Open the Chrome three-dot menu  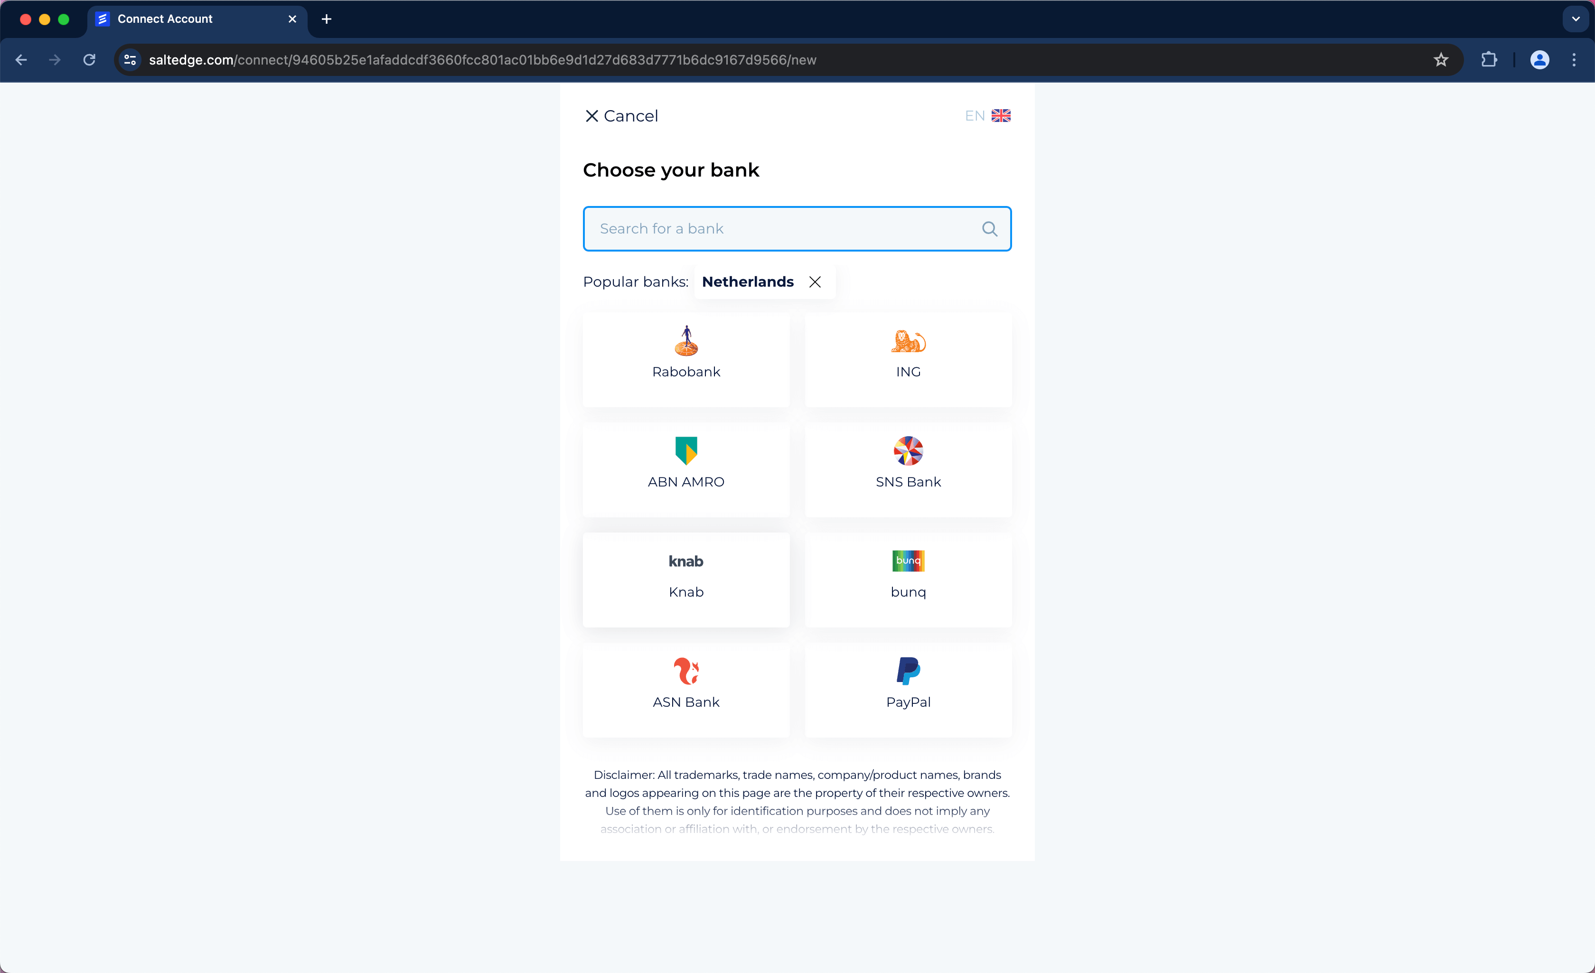tap(1574, 59)
